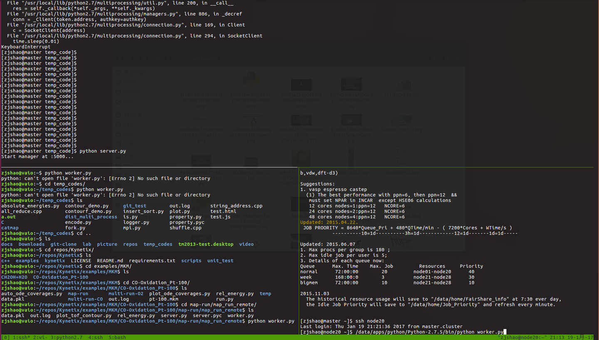Switch the file view to list layout
This screenshot has height=340, width=599.
447,58
